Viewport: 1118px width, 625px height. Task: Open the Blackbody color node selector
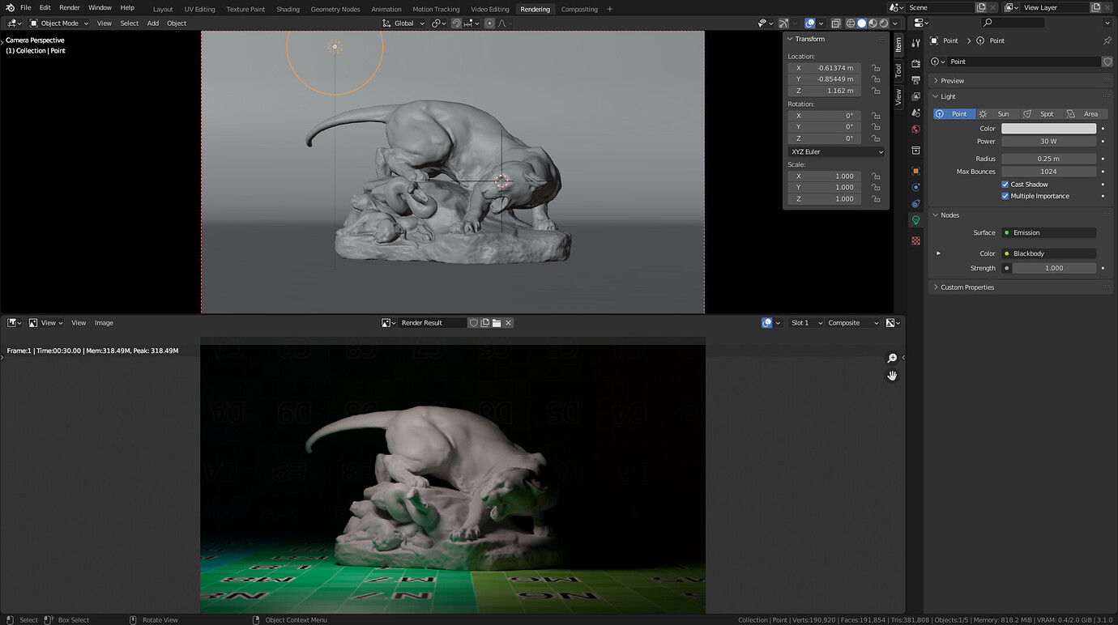1048,254
